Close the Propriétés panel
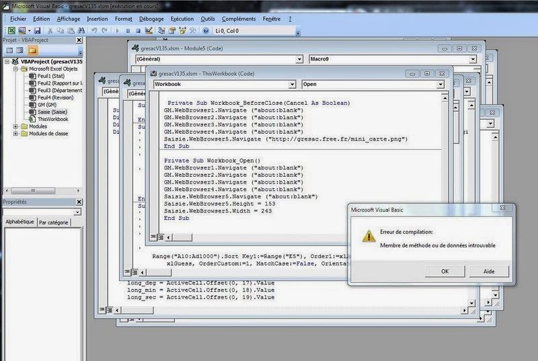This screenshot has width=538, height=361. [79, 202]
